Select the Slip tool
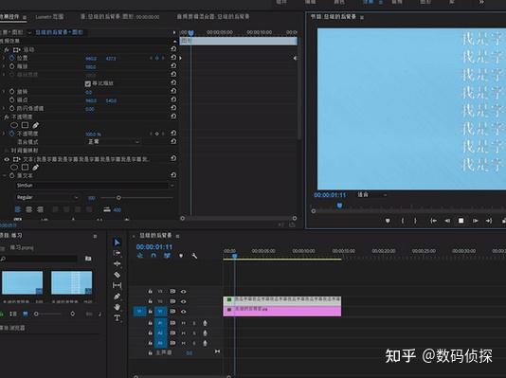 pyautogui.click(x=117, y=285)
